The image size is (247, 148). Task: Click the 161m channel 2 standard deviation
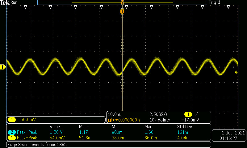tap(182, 132)
